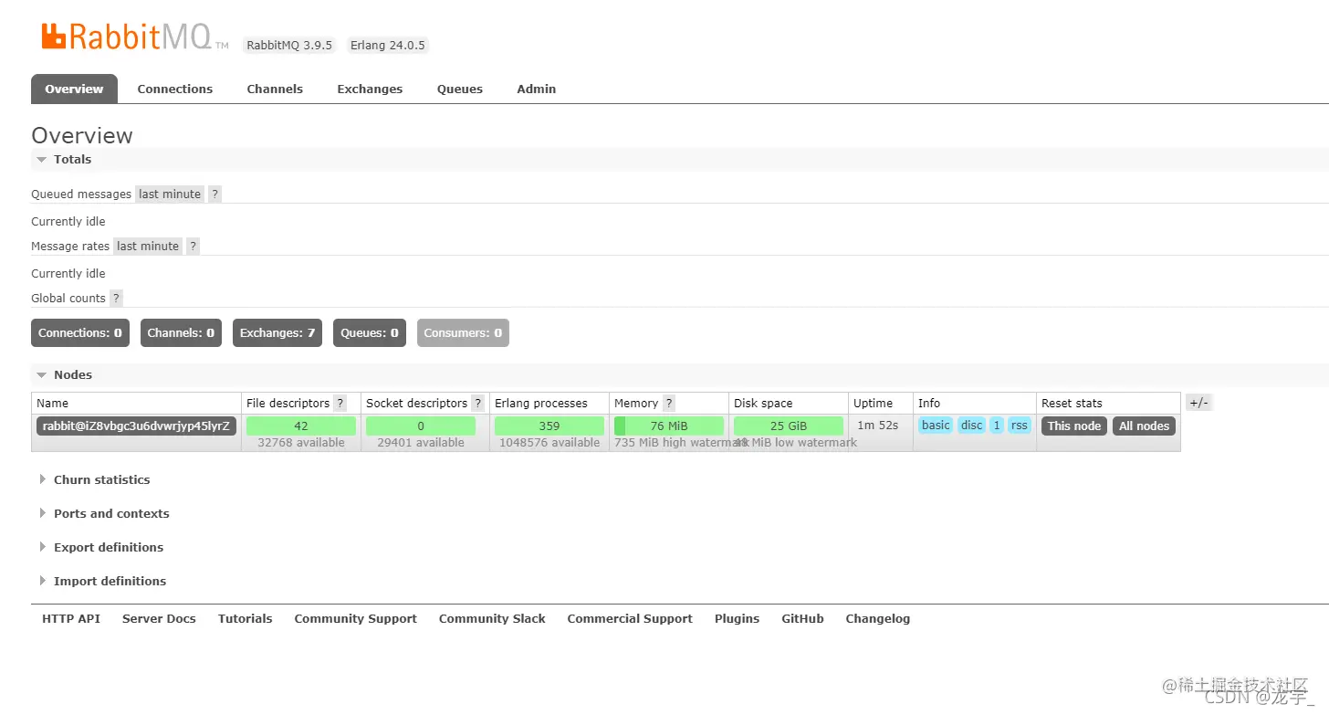Screen dimensions: 1329x715
Task: Open help for Socket descriptors column
Action: coord(477,403)
